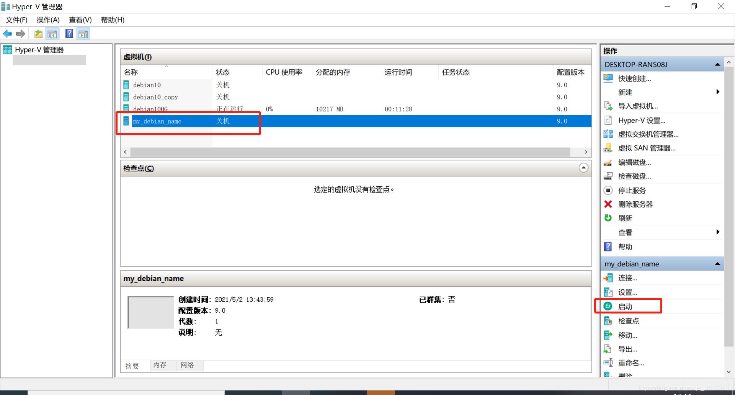Select the debian10 virtual machine row
This screenshot has height=395, width=735.
[x=356, y=85]
